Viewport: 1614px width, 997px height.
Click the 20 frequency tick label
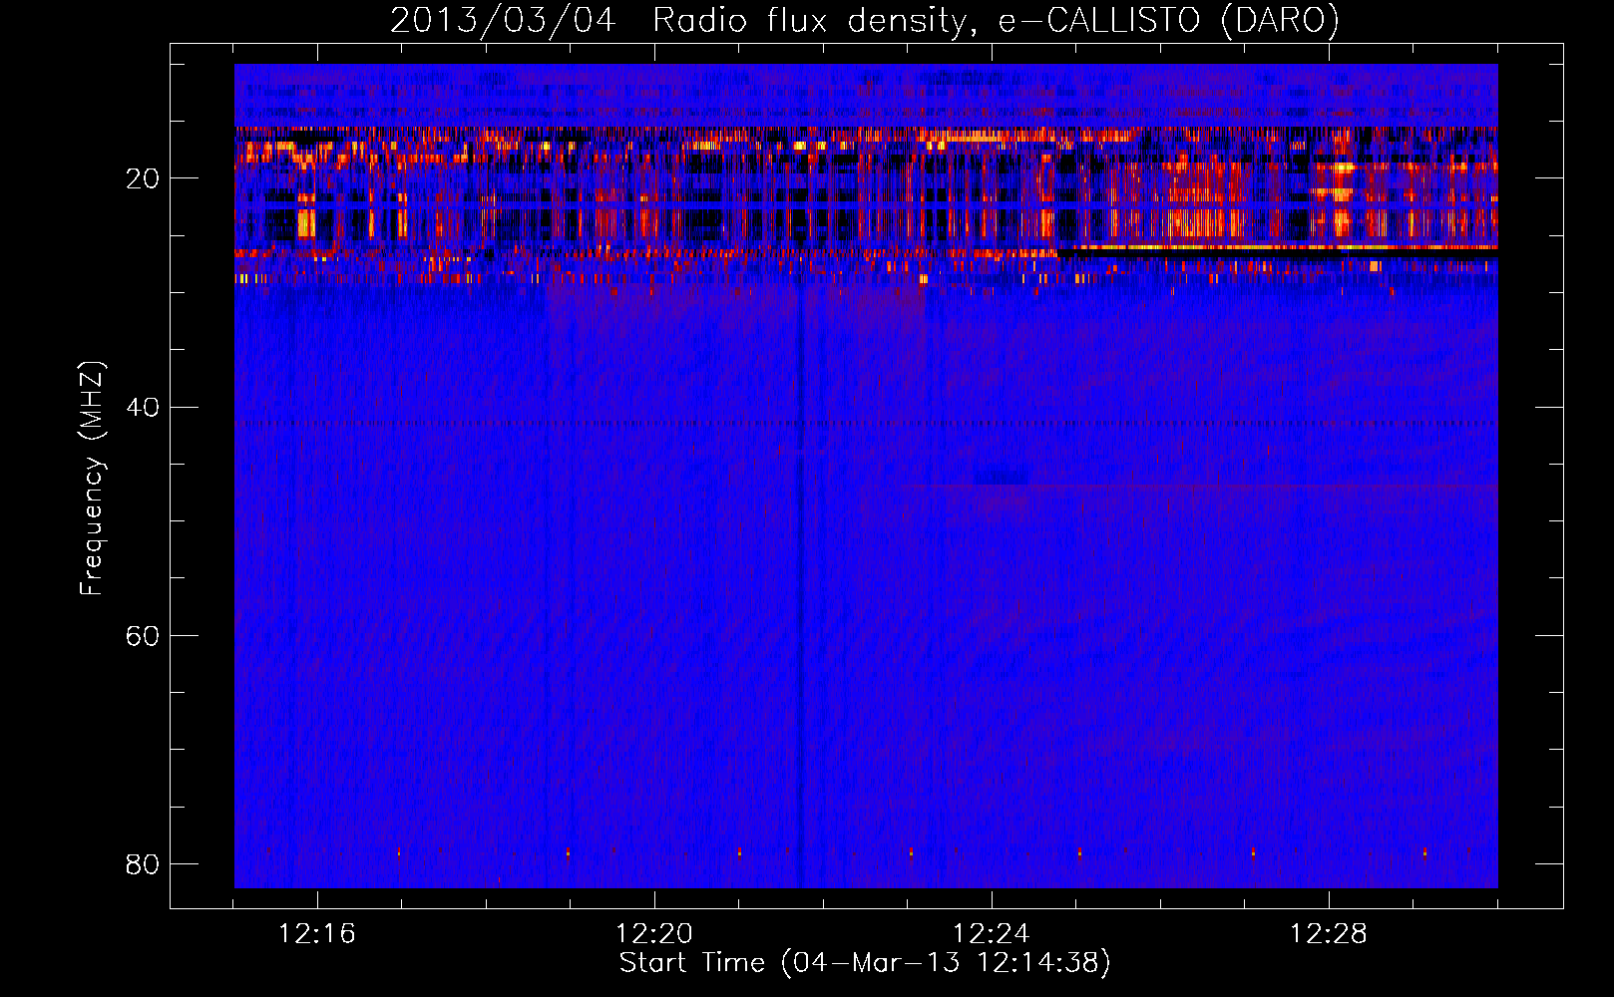pyautogui.click(x=143, y=178)
